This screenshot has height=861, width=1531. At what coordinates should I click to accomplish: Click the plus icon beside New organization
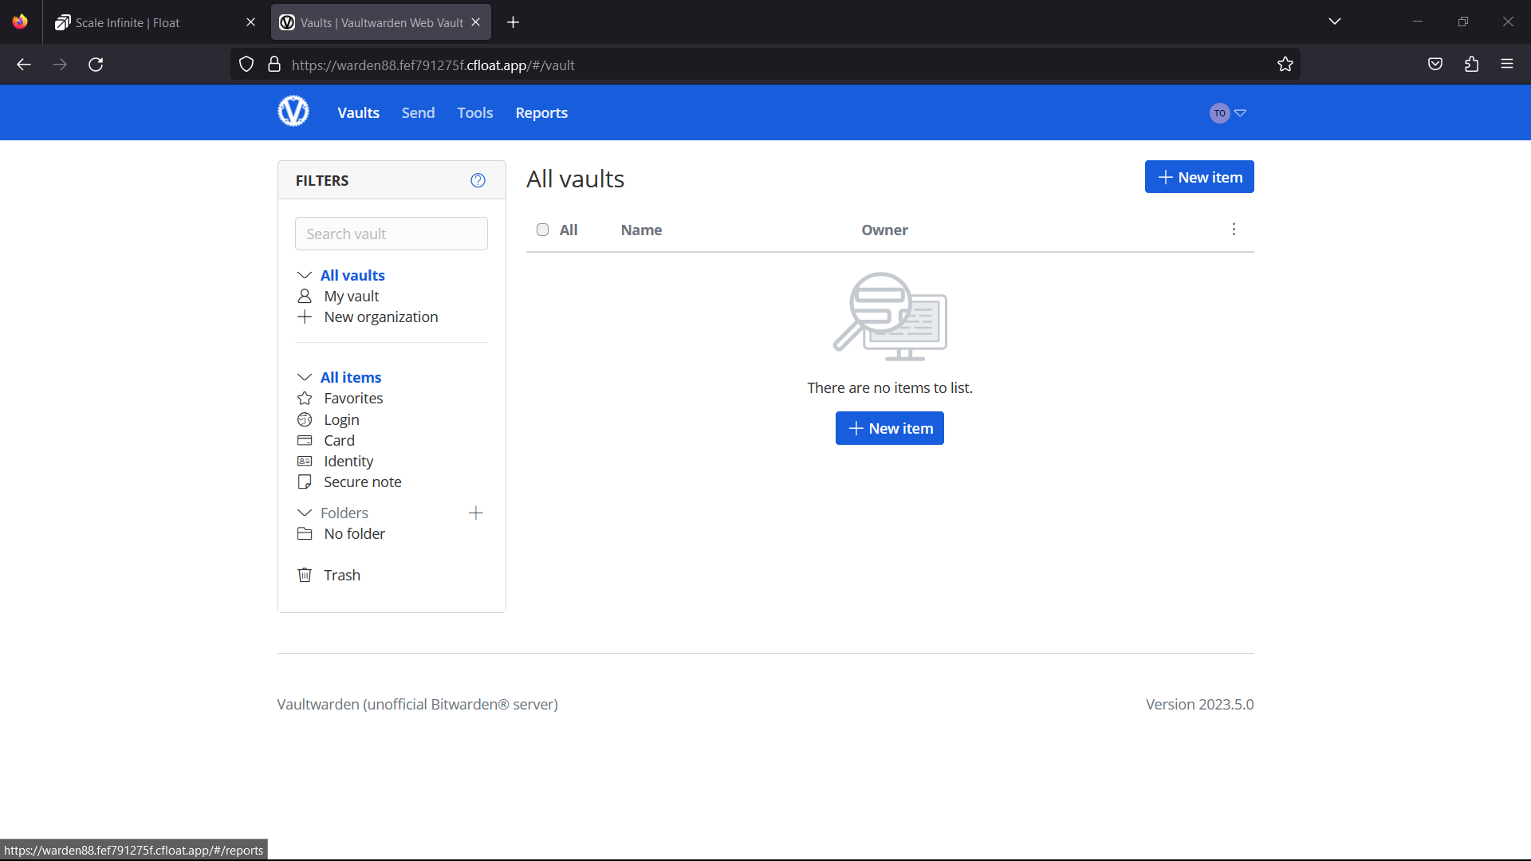click(x=305, y=316)
